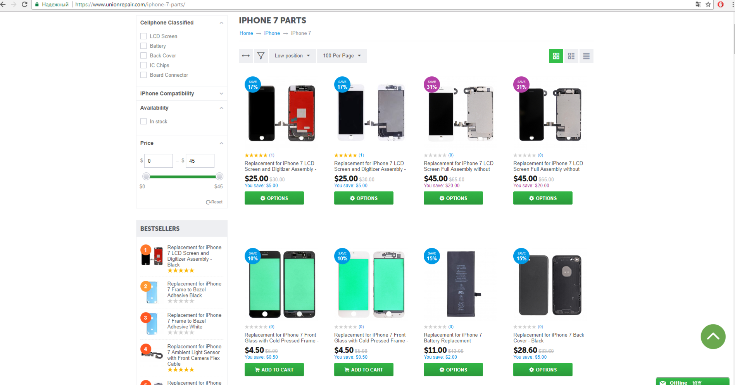
Task: Click the green back-to-top arrow button
Action: tap(713, 337)
